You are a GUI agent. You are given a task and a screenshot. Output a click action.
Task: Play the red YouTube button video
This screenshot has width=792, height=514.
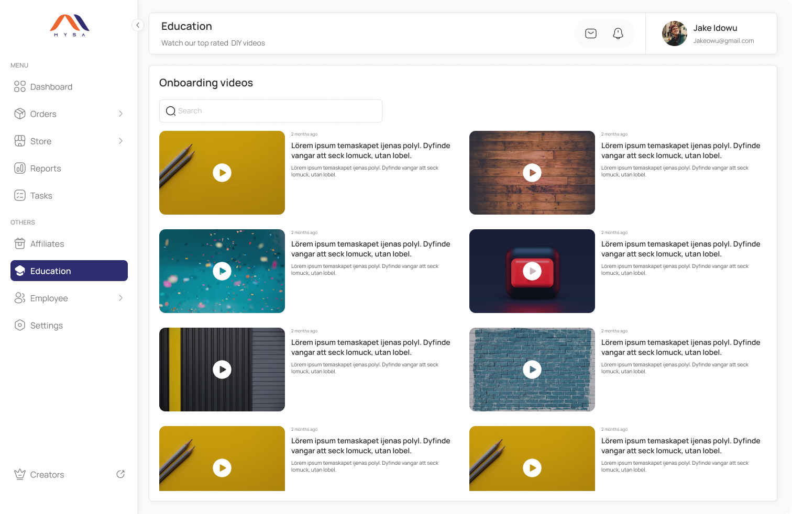[532, 271]
